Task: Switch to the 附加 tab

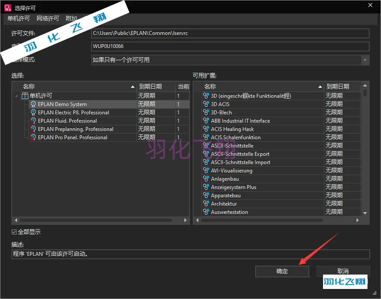Action: 71,18
